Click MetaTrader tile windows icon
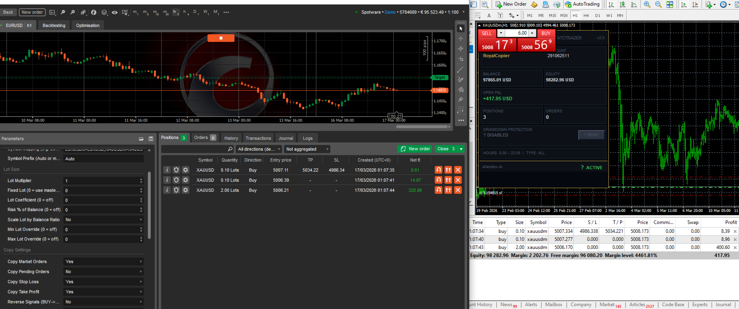 [x=670, y=4]
